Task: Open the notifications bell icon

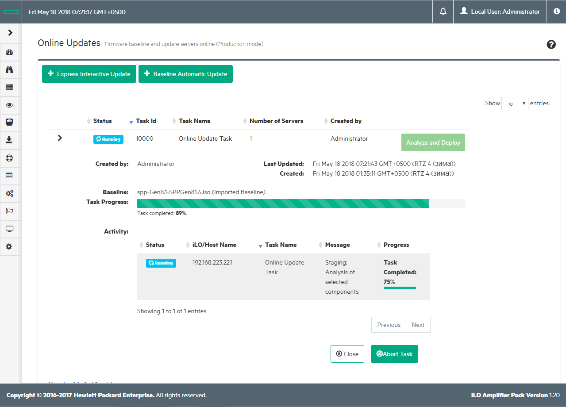Action: [443, 12]
